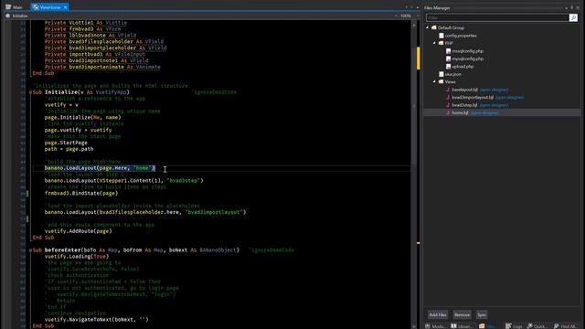The height and width of the screenshot is (329, 585).
Task: Click the search magnifier icon in Files Manager
Action: [x=573, y=17]
